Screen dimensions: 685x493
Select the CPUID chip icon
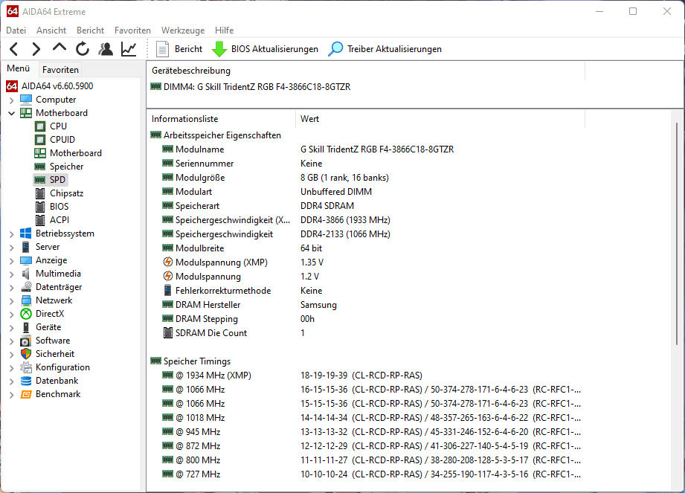click(x=39, y=140)
